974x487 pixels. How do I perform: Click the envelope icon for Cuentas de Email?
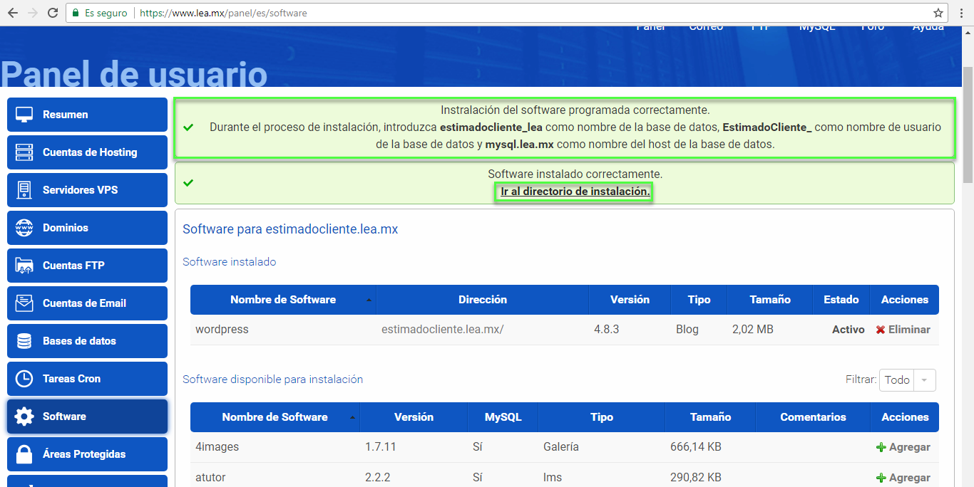[24, 303]
